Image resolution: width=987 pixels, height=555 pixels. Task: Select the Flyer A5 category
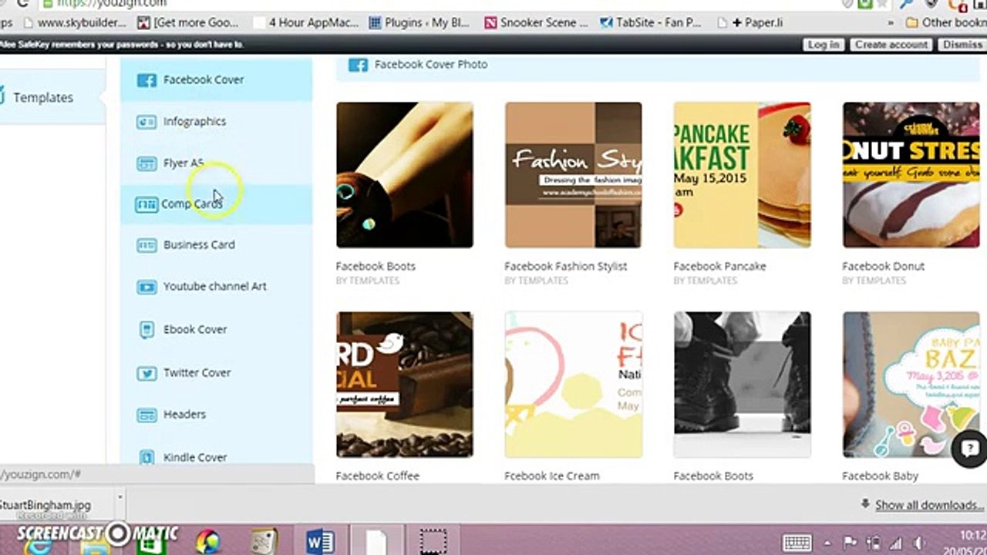click(x=217, y=163)
